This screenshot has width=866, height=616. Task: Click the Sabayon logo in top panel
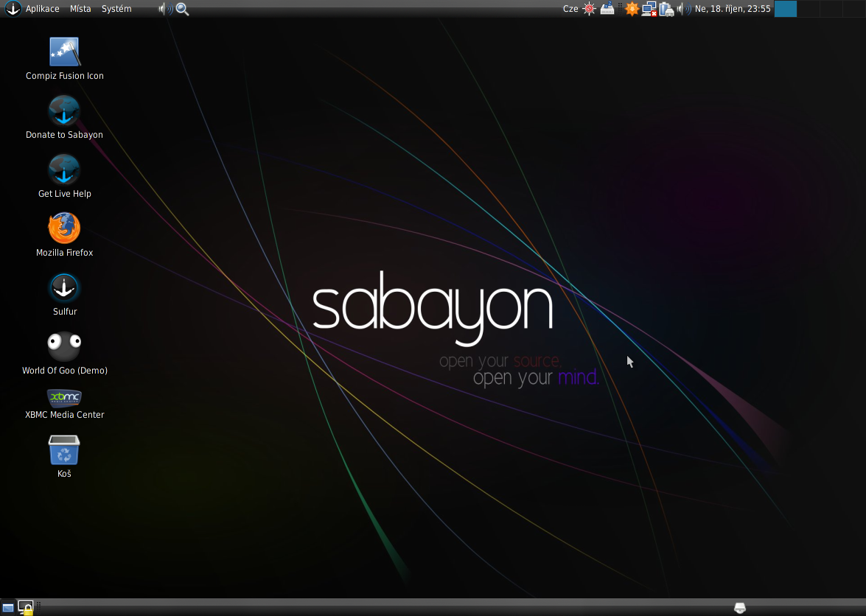click(13, 8)
